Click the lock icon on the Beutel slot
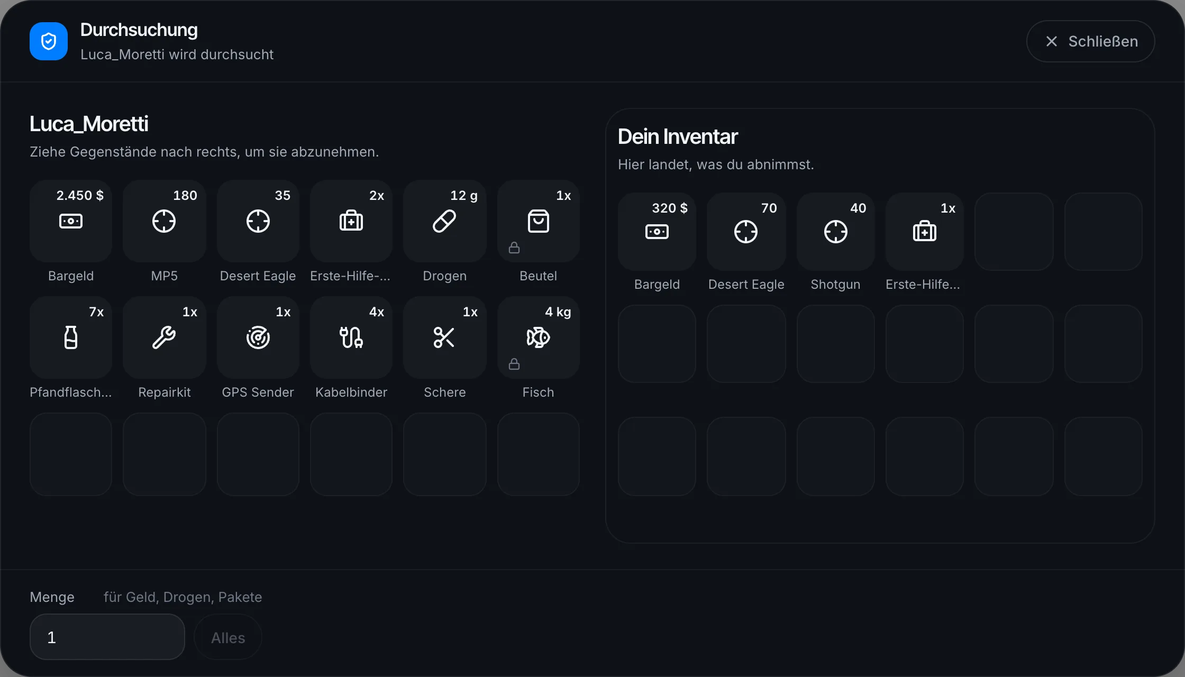 pos(514,248)
